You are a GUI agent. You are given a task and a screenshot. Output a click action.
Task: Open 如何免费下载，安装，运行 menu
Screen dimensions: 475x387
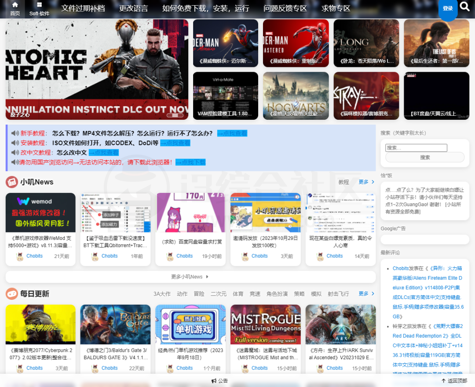click(x=206, y=8)
